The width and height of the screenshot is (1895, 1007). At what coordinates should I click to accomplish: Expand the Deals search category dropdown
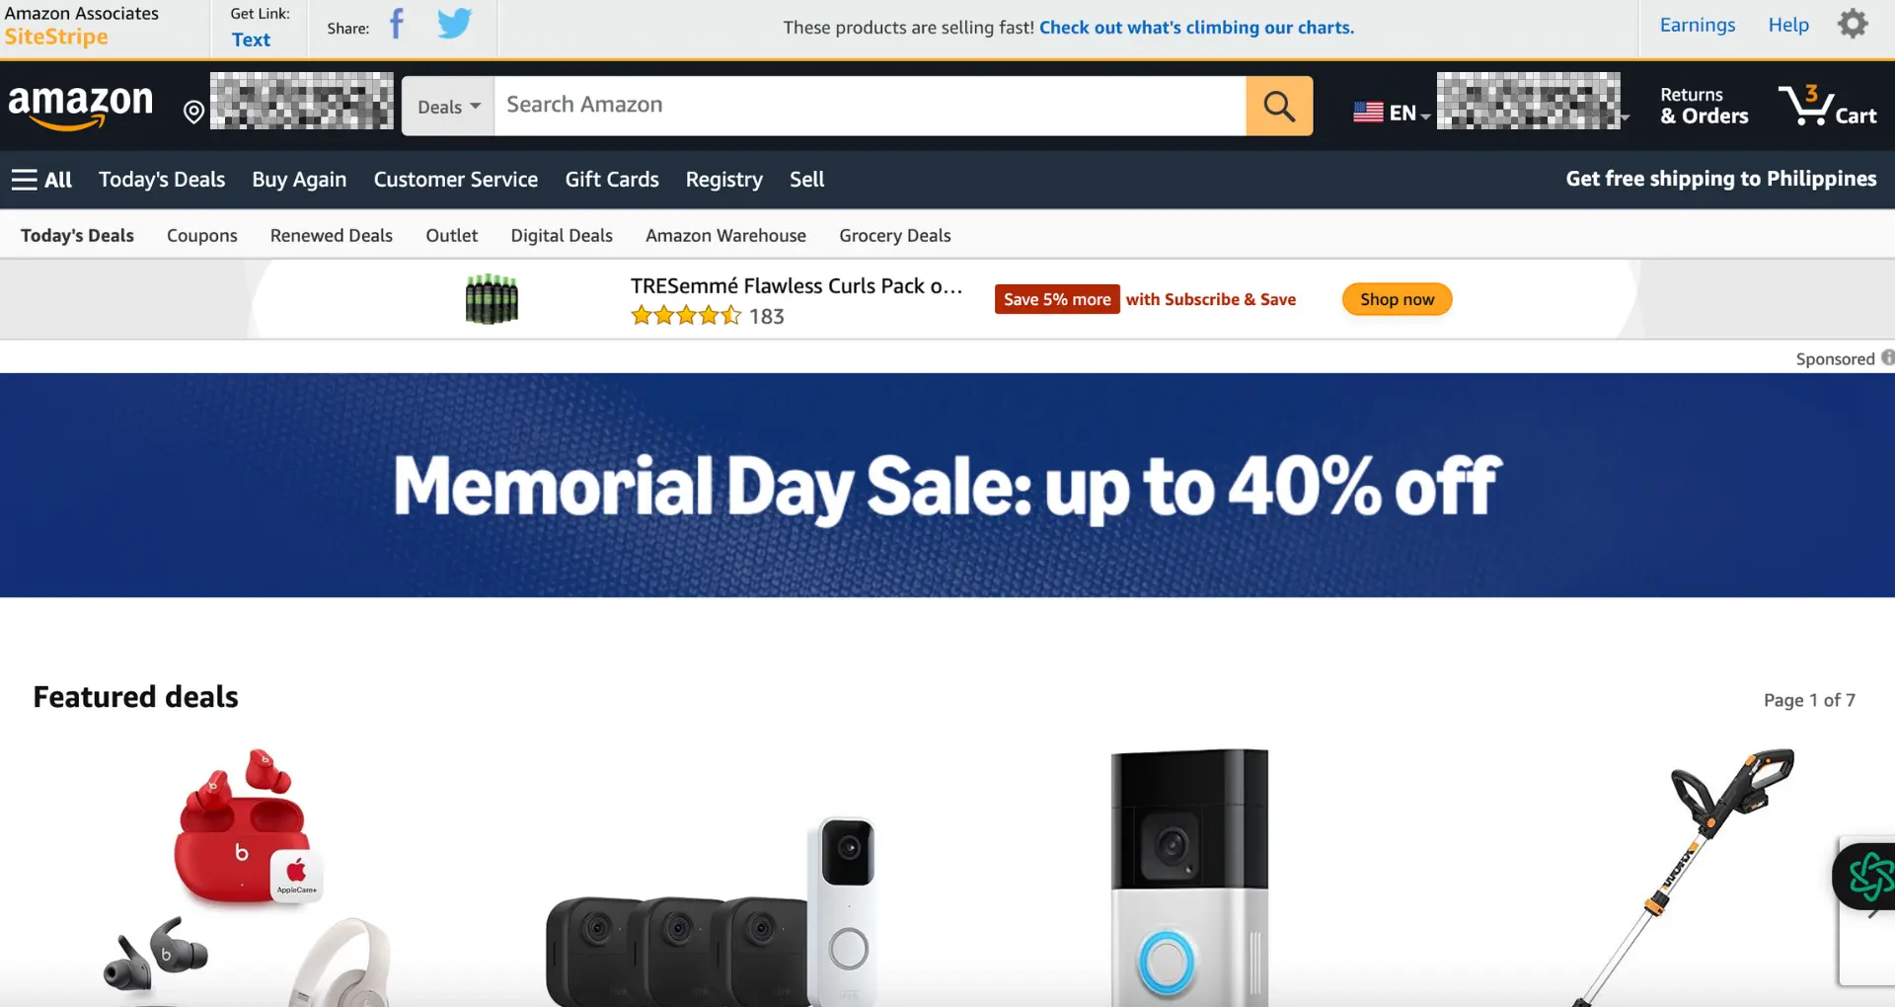448,107
